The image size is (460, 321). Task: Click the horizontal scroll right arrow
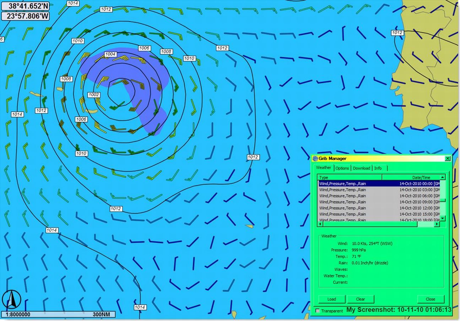coord(437,224)
